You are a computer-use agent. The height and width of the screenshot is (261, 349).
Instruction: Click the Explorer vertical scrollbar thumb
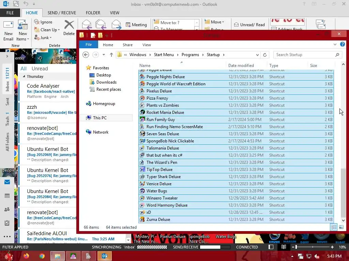pyautogui.click(x=343, y=192)
